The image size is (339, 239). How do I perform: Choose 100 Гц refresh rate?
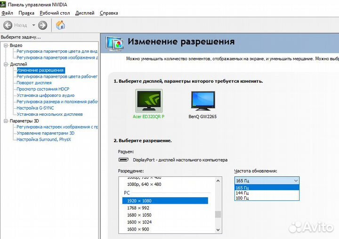coord(267,198)
